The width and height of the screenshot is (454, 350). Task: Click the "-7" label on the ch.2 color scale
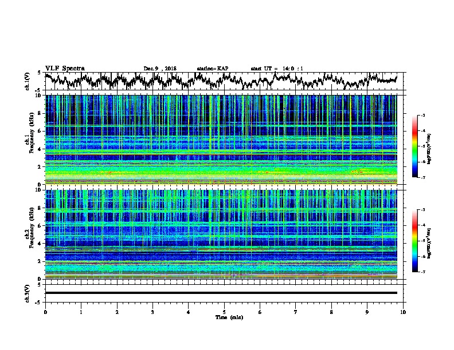pos(423,272)
